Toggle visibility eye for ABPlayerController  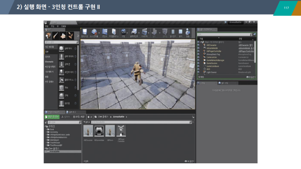pos(199,51)
